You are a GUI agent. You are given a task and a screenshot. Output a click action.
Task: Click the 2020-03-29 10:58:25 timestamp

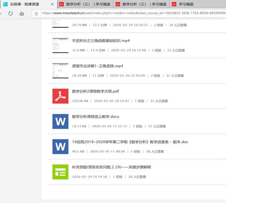tap(131, 25)
